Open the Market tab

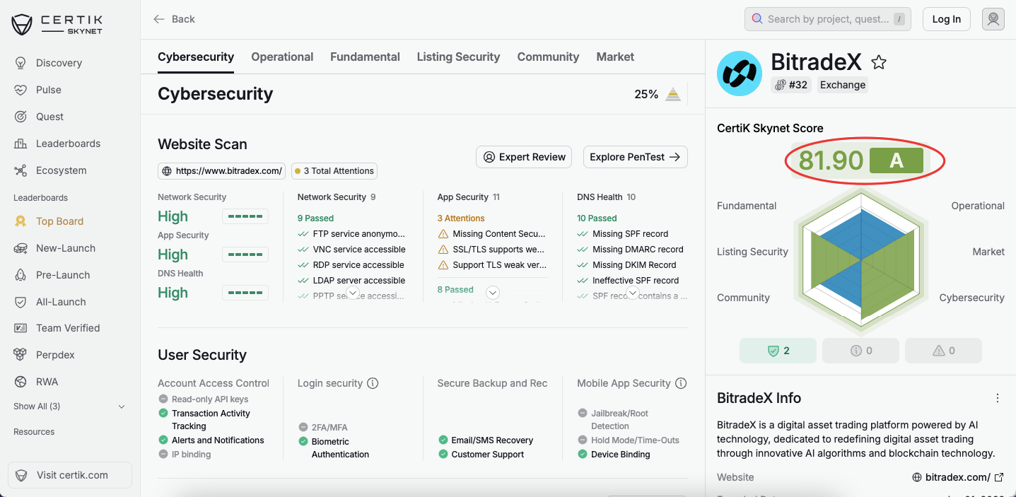(x=614, y=57)
